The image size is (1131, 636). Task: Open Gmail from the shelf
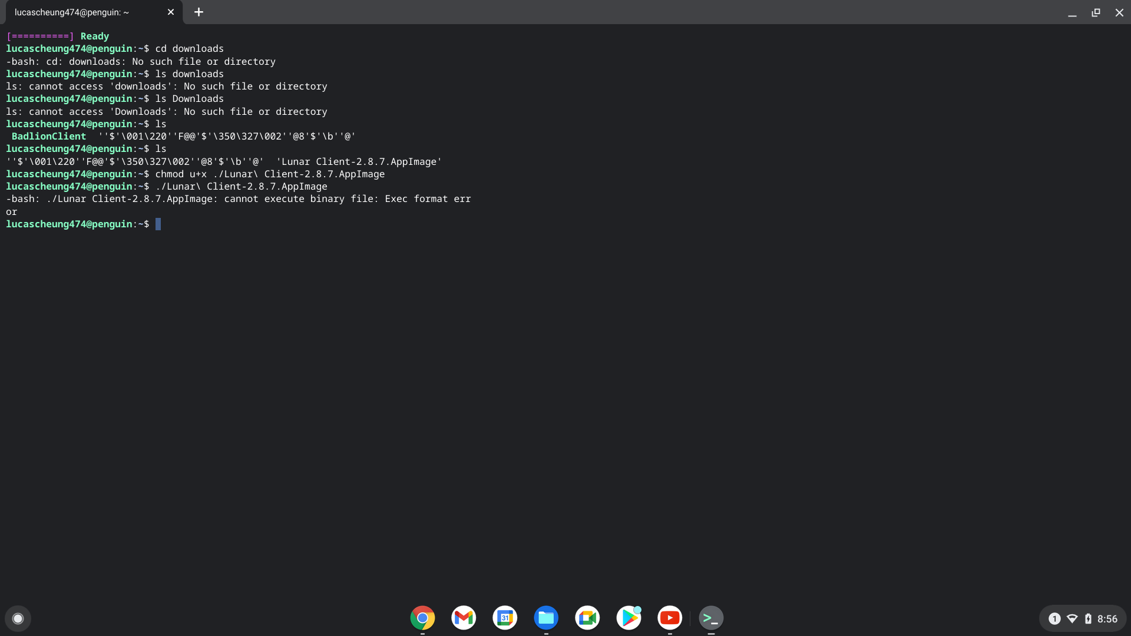[464, 618]
